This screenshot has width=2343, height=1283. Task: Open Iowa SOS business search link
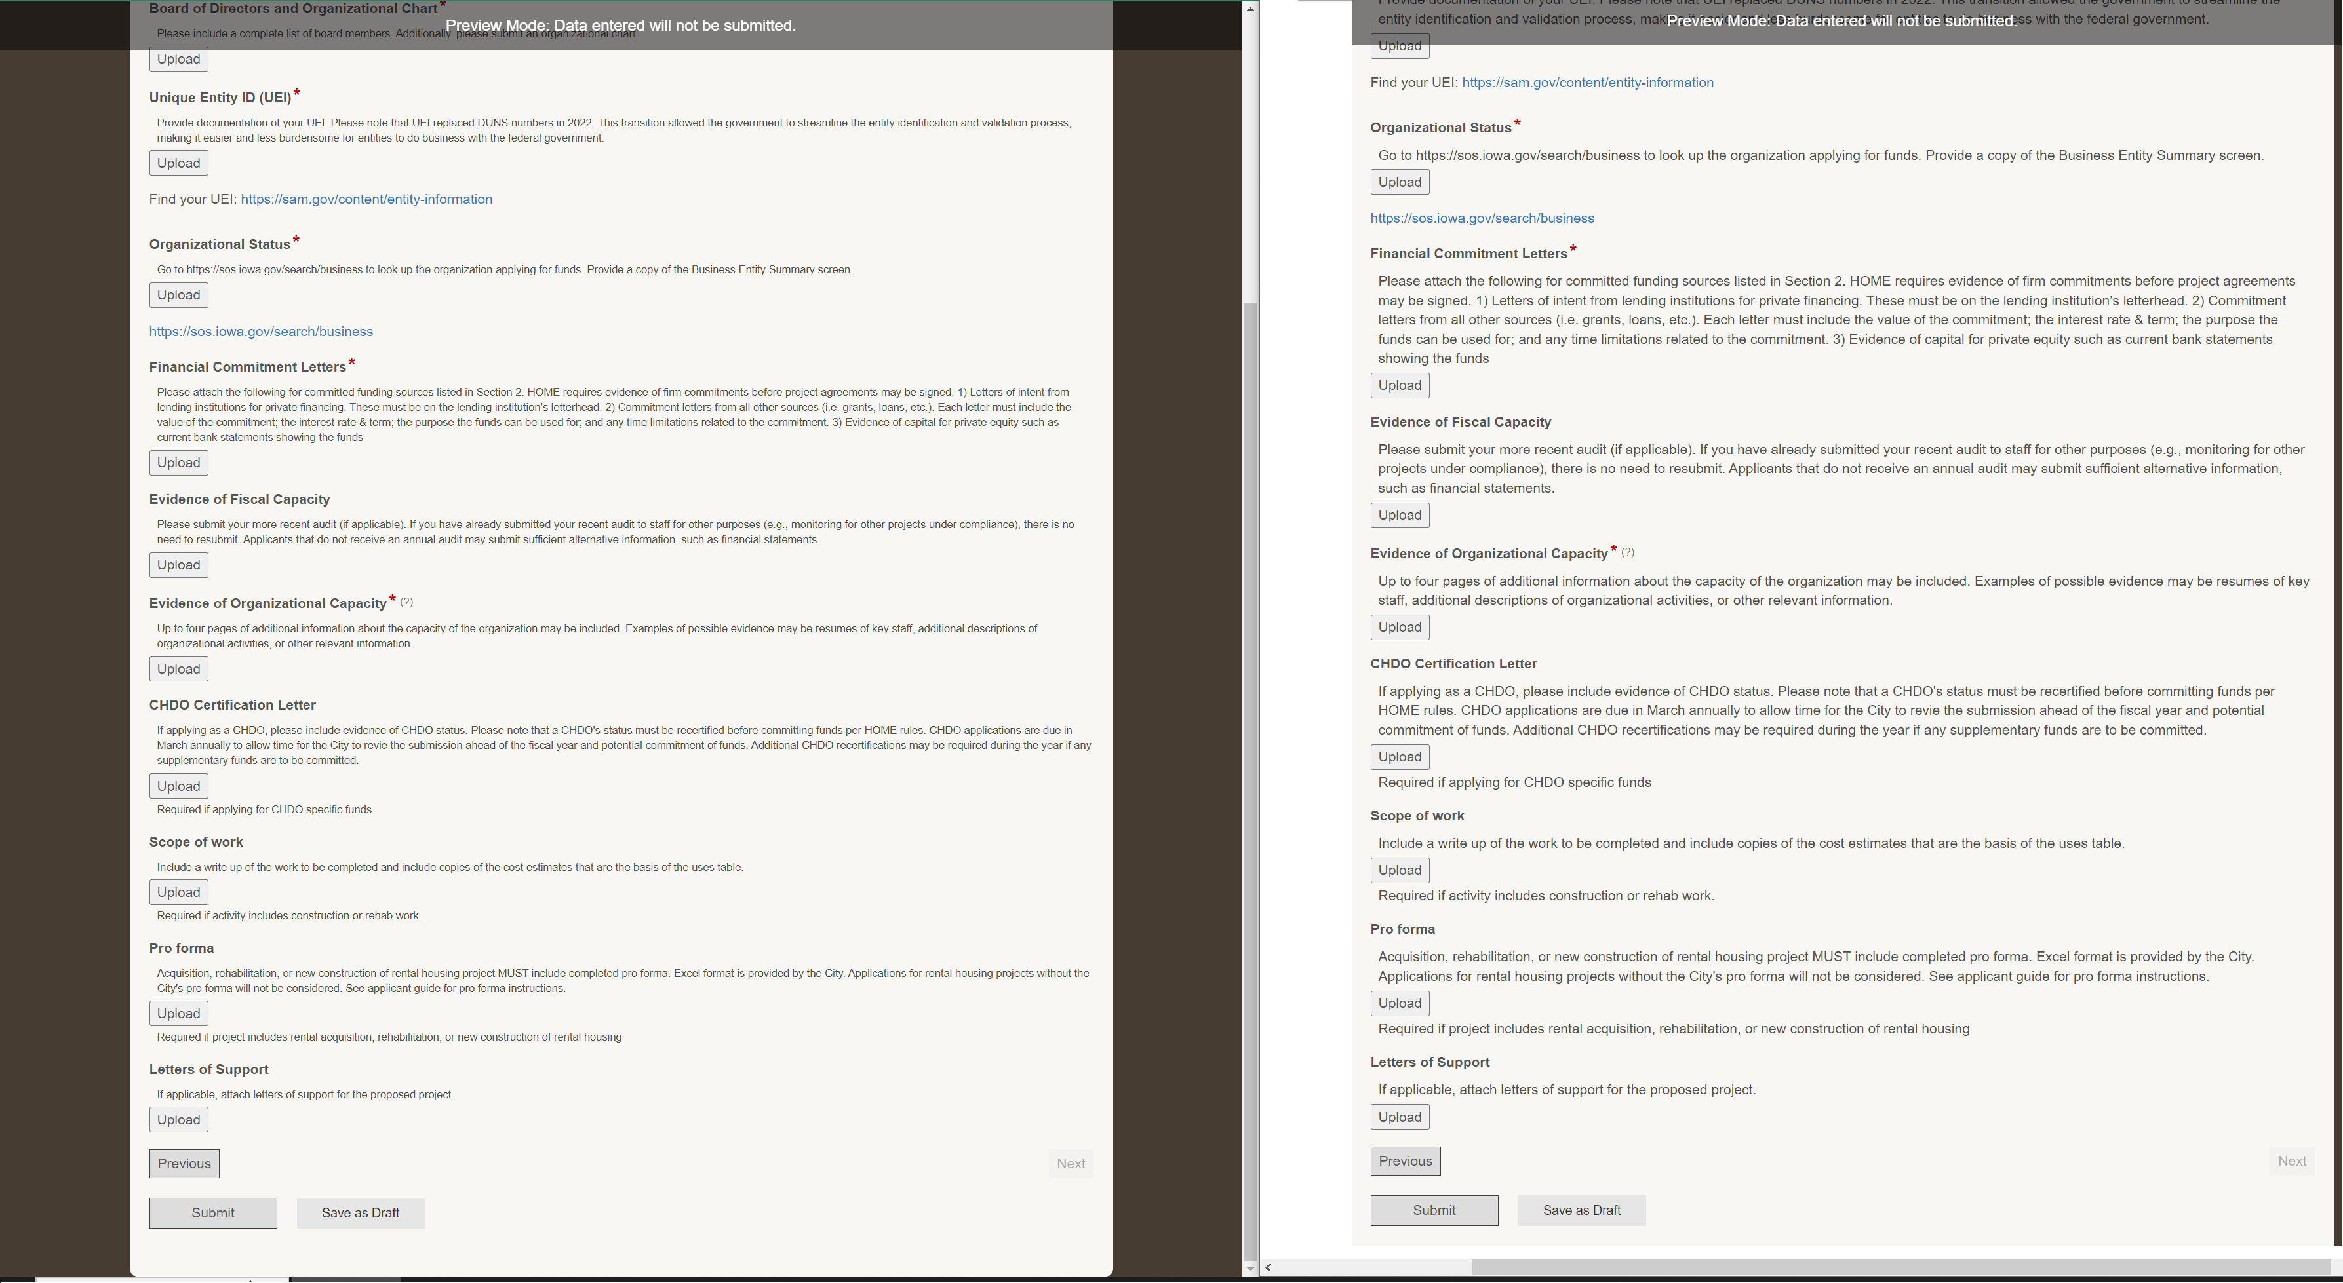[x=261, y=332]
